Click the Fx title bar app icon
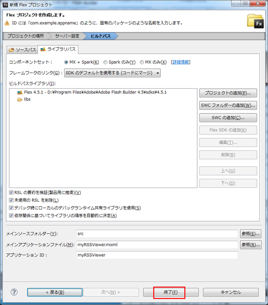268x305 pixels. pyautogui.click(x=5, y=4)
